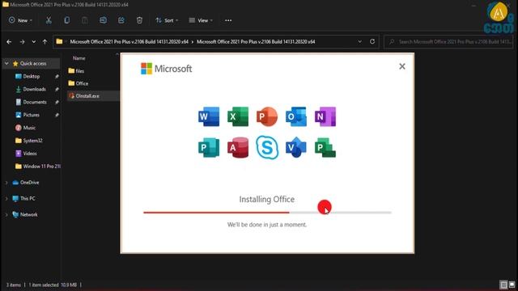
Task: Expand the Network node
Action: 6,215
